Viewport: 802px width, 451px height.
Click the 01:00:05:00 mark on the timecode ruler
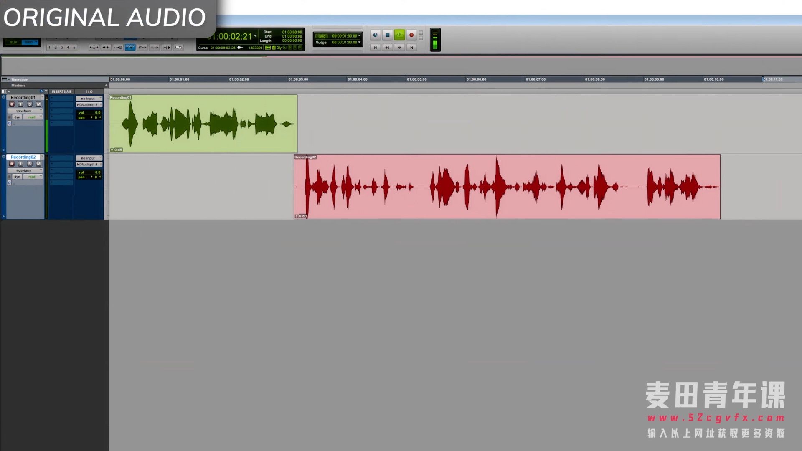point(417,79)
